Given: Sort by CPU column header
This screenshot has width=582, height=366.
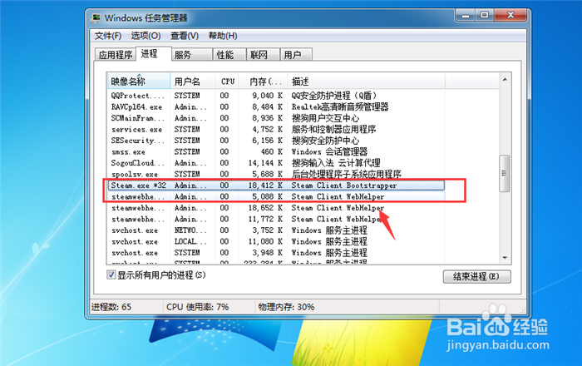Looking at the screenshot, I should click(227, 82).
